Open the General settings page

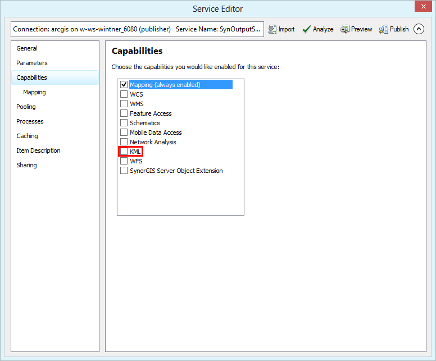(x=27, y=48)
